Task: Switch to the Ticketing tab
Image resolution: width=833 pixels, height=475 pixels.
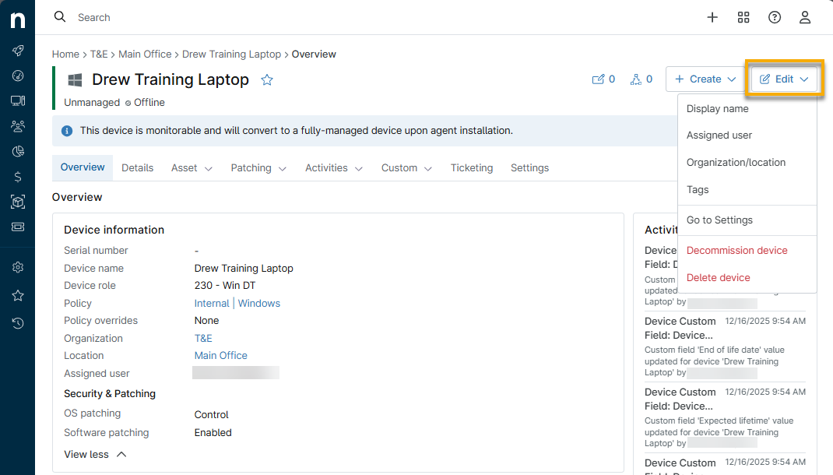Action: [471, 167]
